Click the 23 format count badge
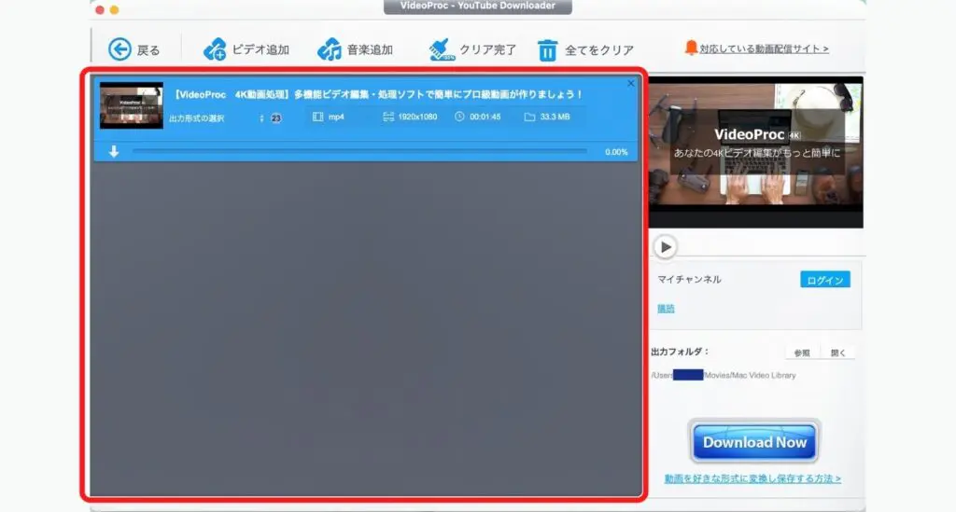 tap(276, 118)
